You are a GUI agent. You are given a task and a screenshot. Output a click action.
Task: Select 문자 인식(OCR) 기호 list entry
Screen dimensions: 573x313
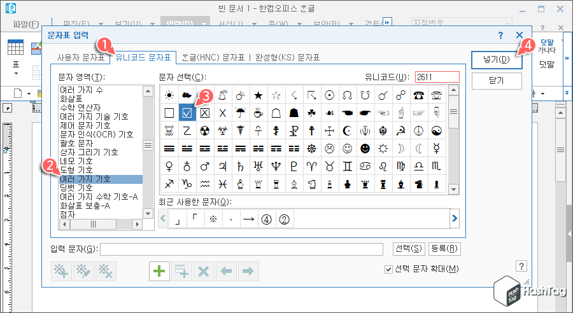pyautogui.click(x=101, y=134)
